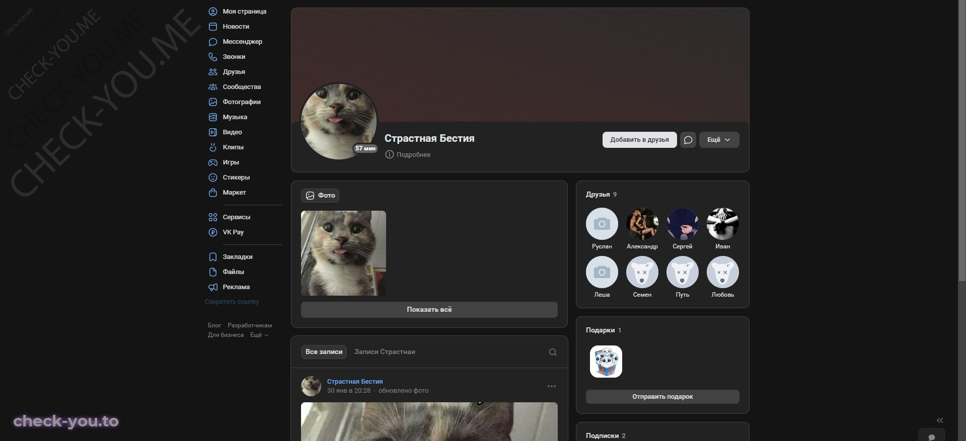Select the Стикеры smiley icon

[x=213, y=178]
